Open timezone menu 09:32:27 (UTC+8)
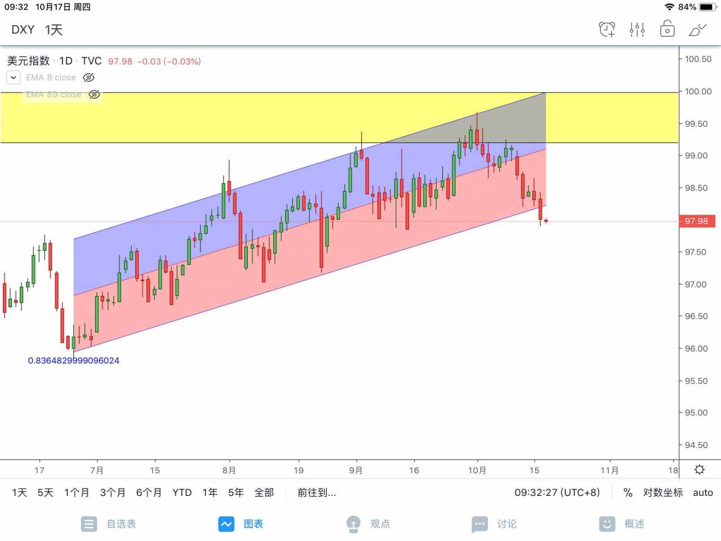Screen dimensions: 721x541 click(x=557, y=493)
